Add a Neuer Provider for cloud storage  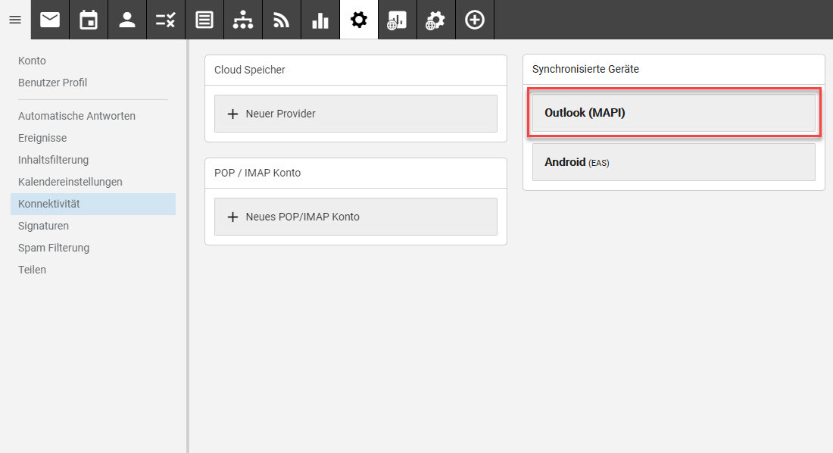pos(356,114)
